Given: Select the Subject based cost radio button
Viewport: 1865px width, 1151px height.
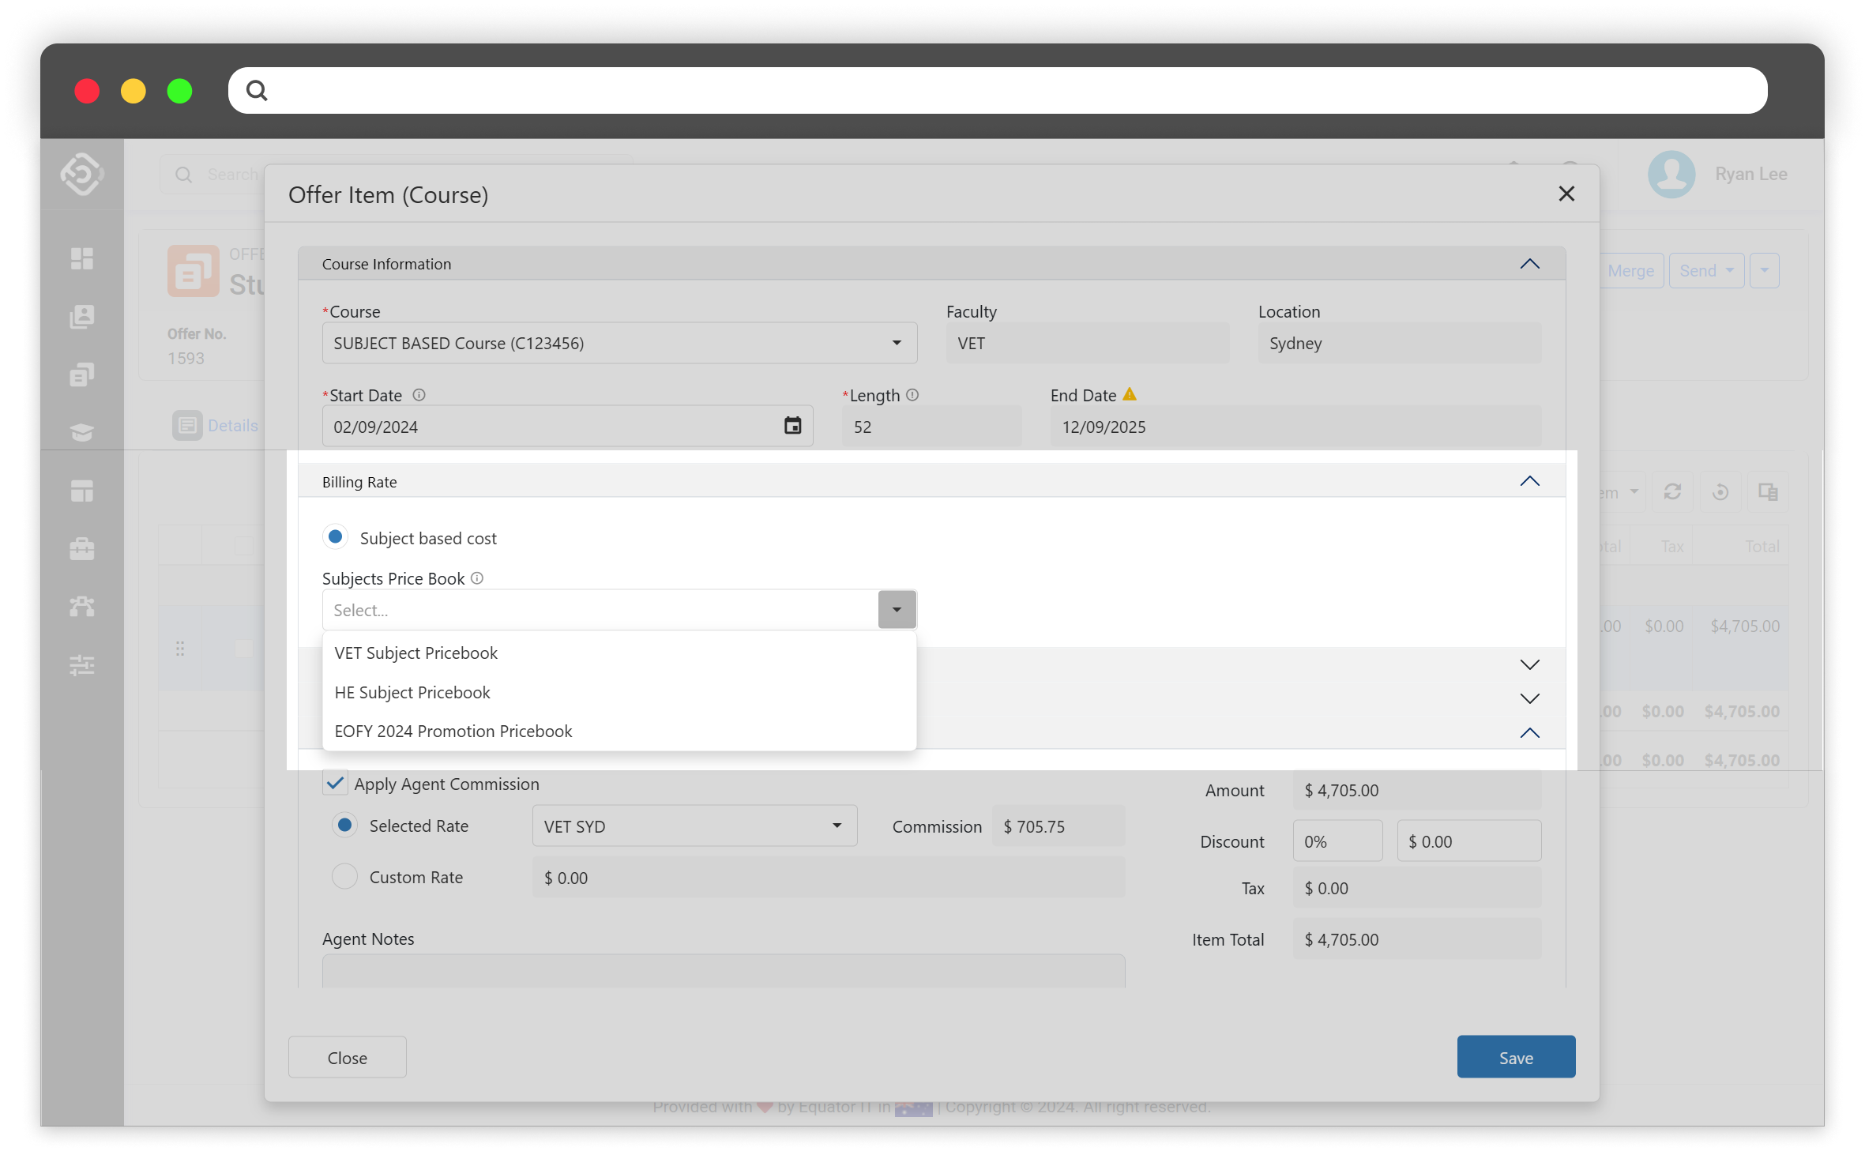Looking at the screenshot, I should tap(336, 537).
